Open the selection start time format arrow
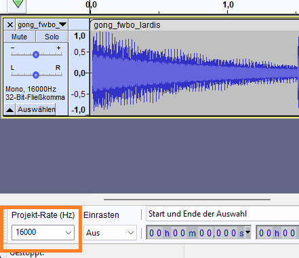 coord(248,232)
